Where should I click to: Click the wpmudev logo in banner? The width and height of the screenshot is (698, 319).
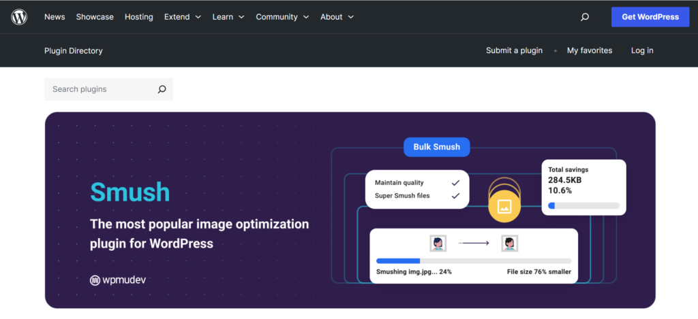[x=117, y=280]
